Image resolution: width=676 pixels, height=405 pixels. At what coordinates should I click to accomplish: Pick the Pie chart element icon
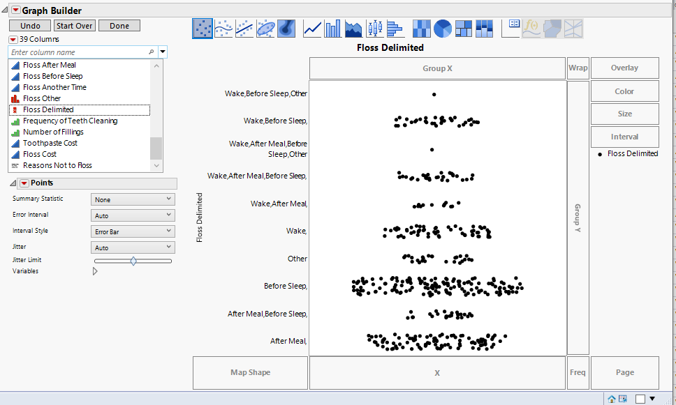[x=441, y=29]
